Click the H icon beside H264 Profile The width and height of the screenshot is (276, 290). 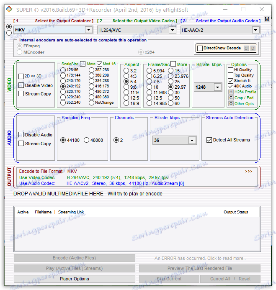(x=231, y=92)
